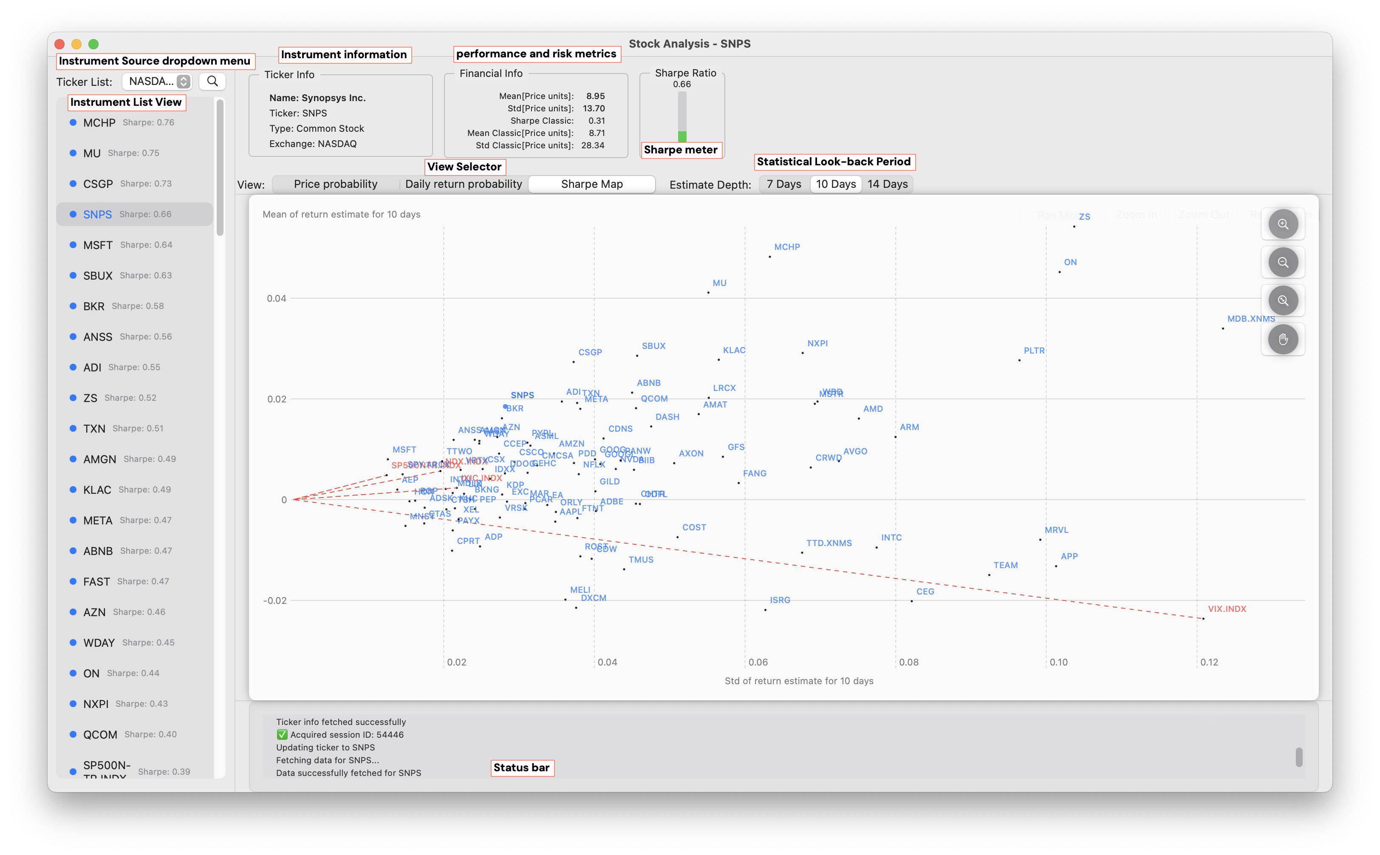1380x855 pixels.
Task: Click the reset zoom magnifier icon
Action: coord(1282,301)
